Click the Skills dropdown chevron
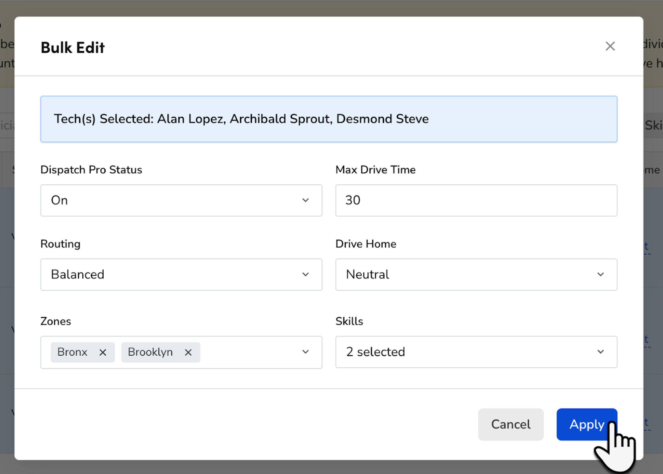This screenshot has width=663, height=474. pyautogui.click(x=601, y=352)
